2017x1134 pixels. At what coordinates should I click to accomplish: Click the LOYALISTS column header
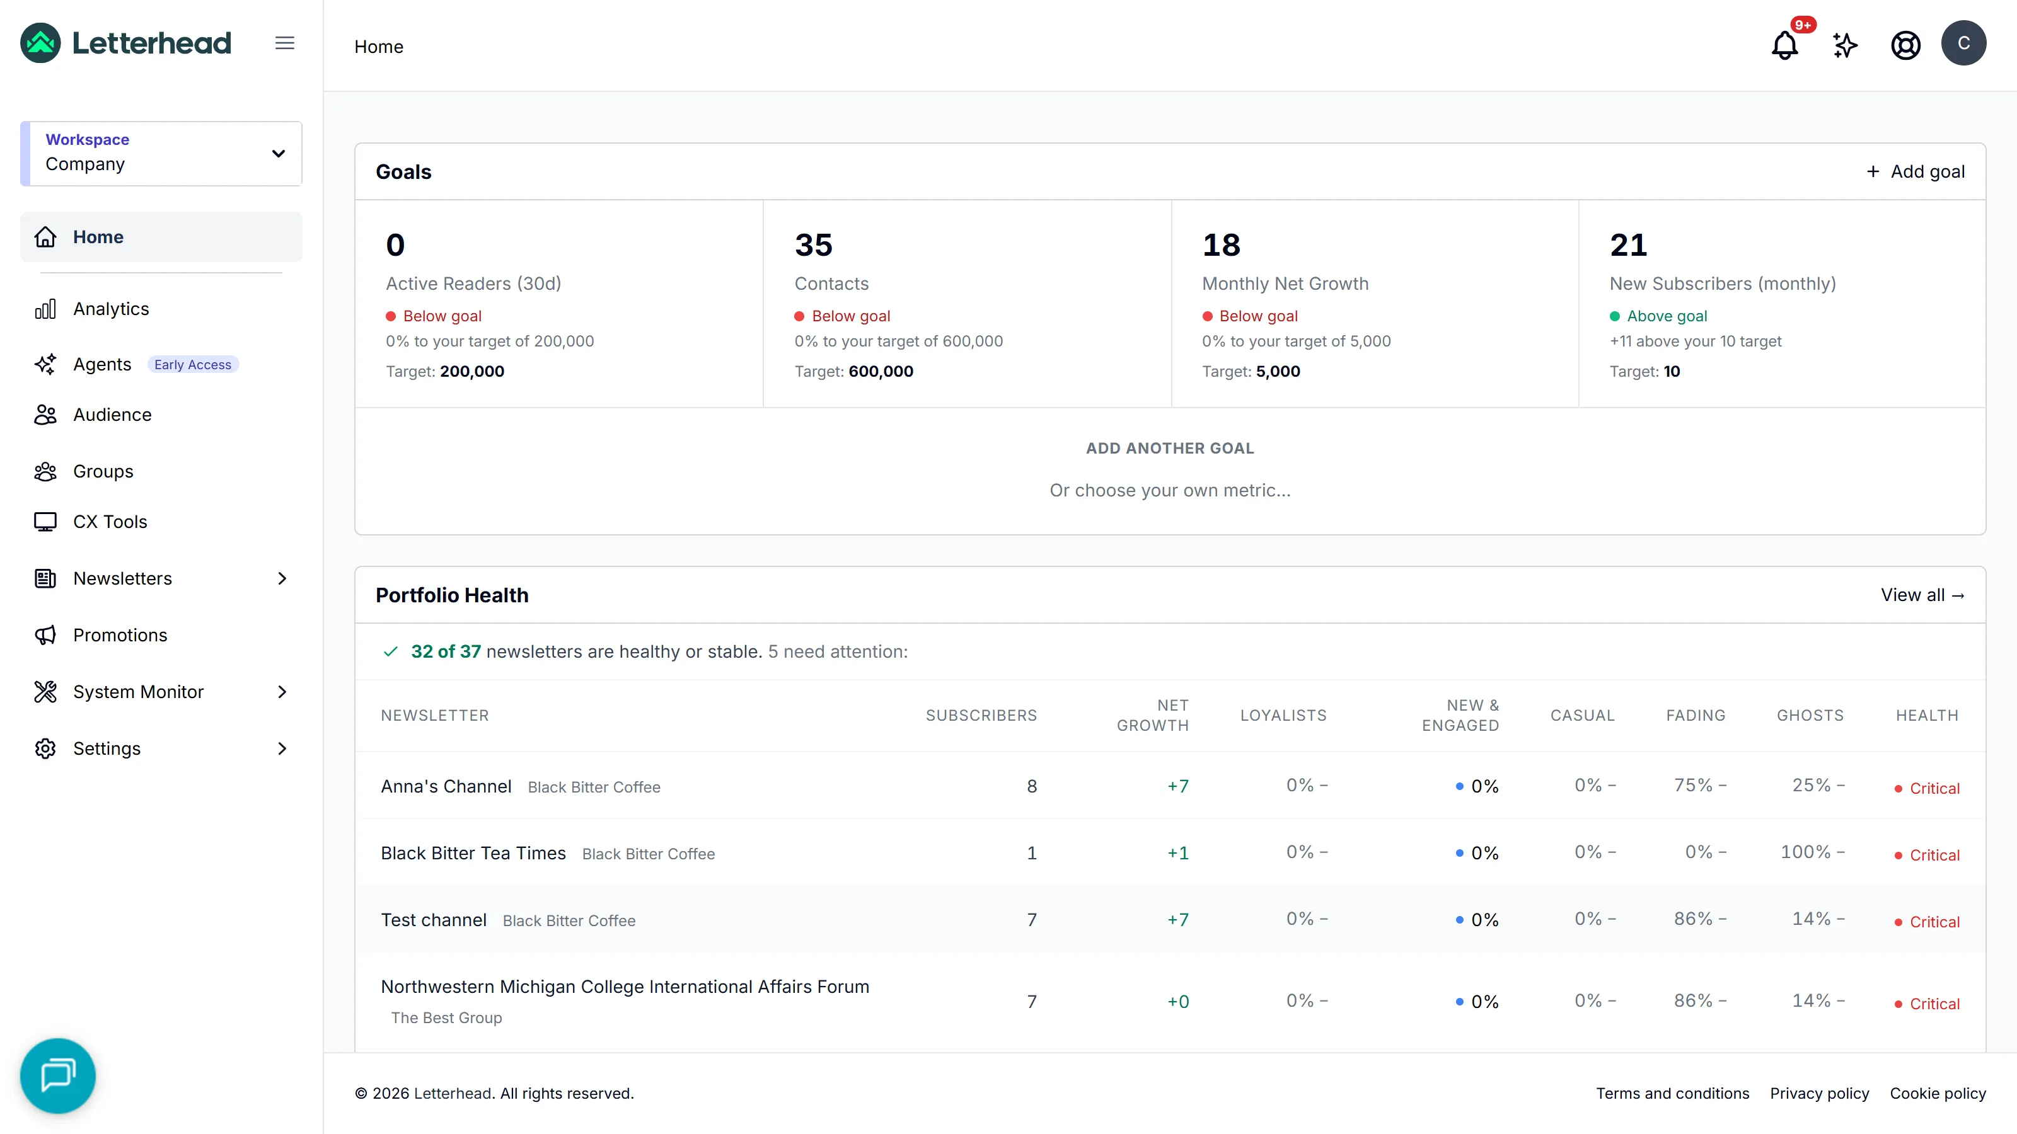[1283, 715]
